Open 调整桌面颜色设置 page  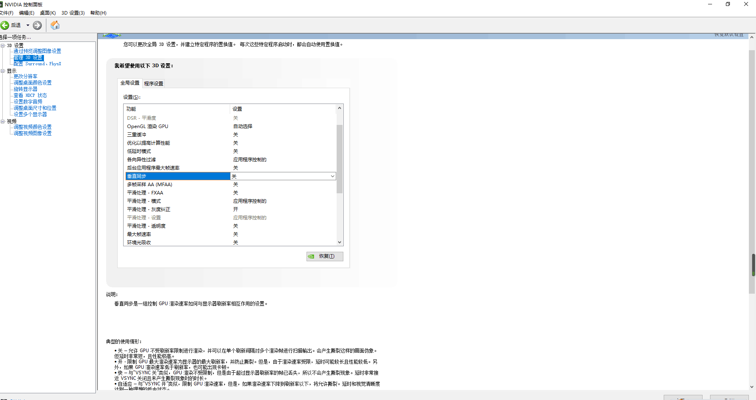[x=32, y=83]
